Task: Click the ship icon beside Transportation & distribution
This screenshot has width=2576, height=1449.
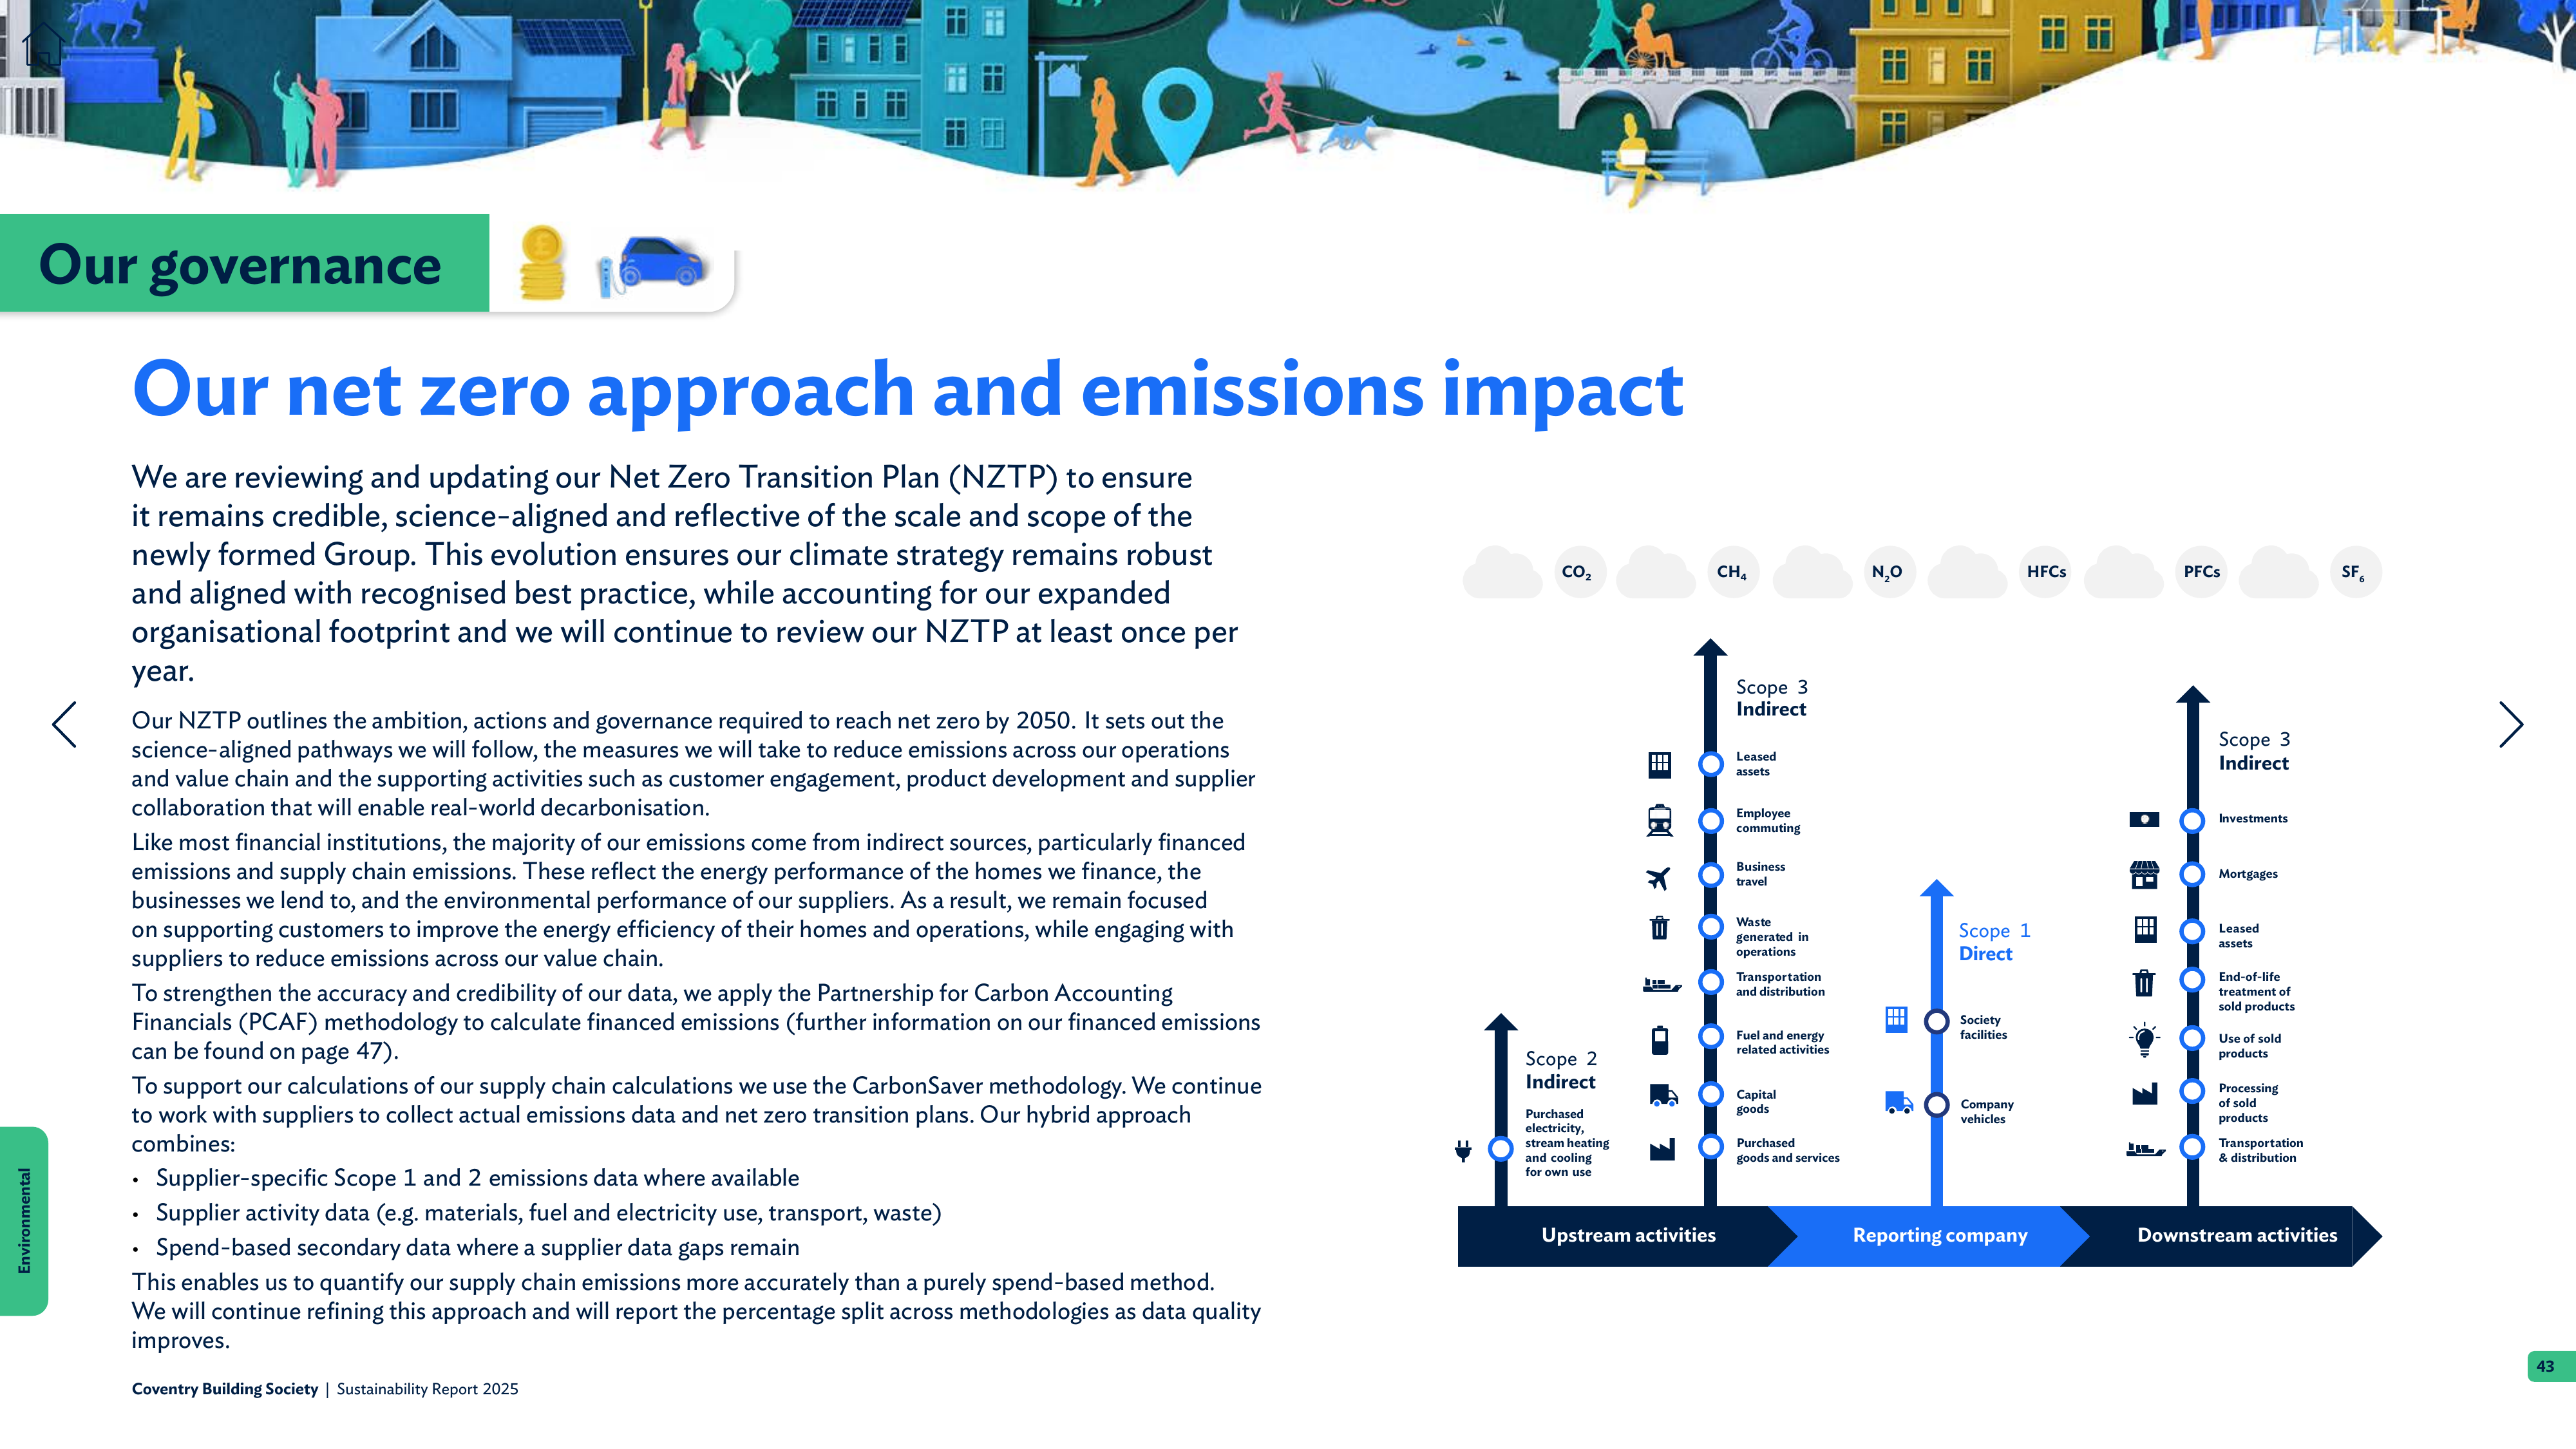Action: (2145, 1149)
